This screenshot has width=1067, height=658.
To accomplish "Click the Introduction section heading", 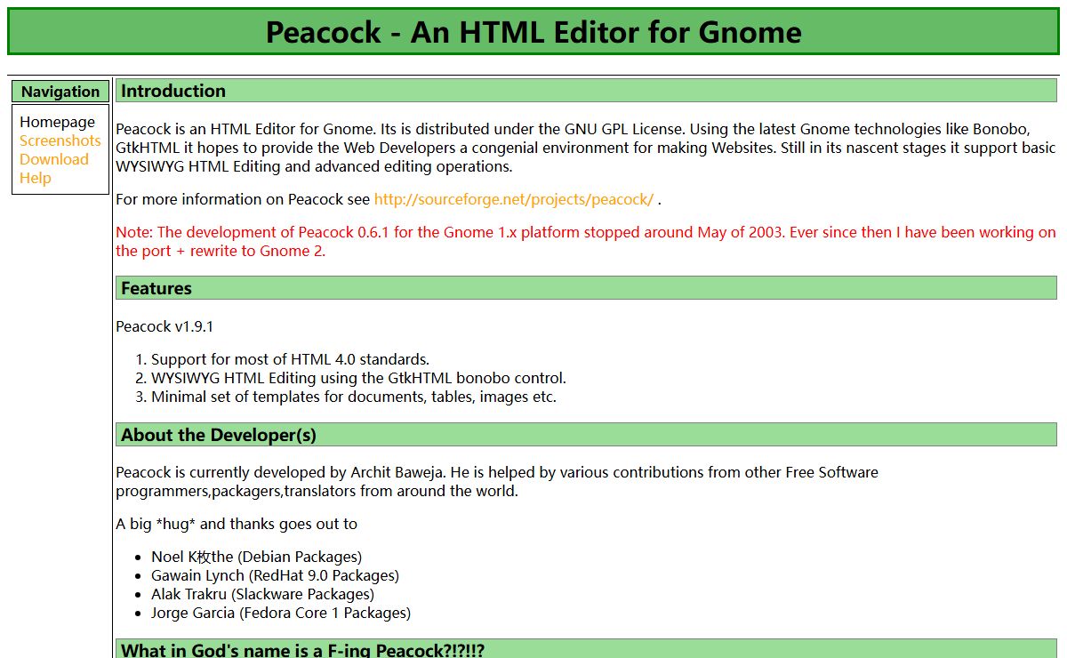I will 586,91.
